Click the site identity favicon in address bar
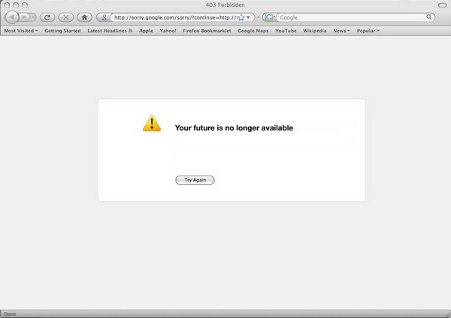 point(104,17)
